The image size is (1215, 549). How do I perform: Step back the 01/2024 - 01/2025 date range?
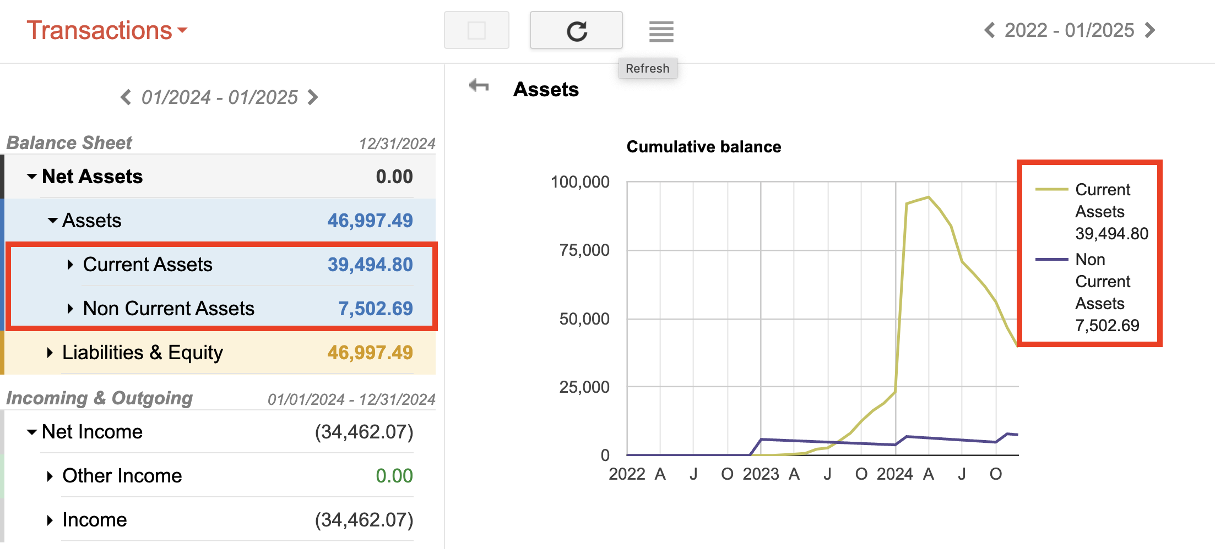[x=125, y=97]
